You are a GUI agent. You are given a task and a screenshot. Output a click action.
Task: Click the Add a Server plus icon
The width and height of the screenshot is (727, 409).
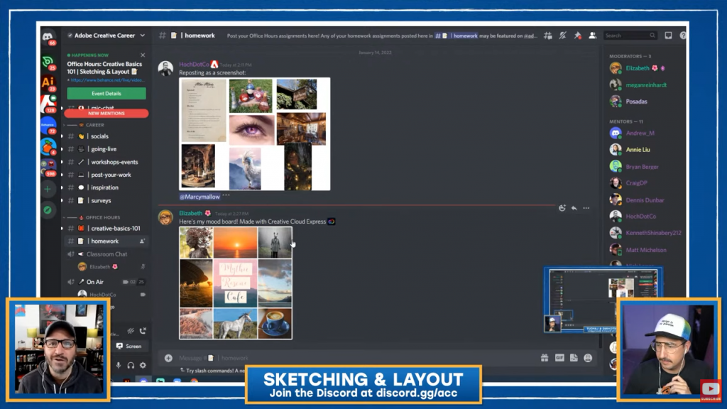48,189
